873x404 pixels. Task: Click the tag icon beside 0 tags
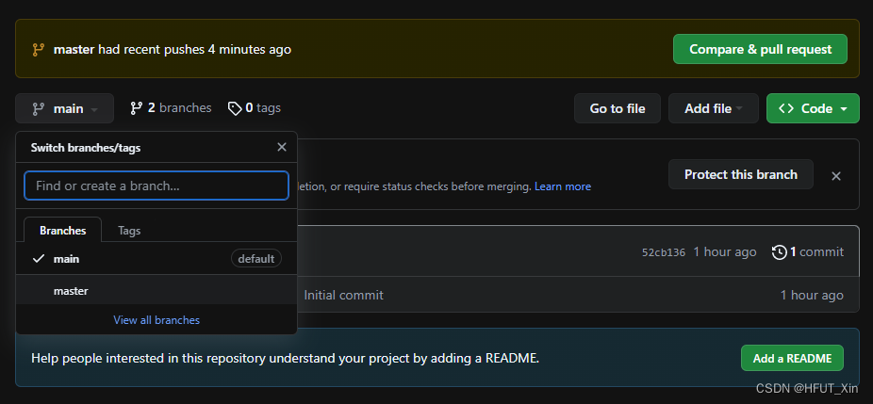point(235,108)
